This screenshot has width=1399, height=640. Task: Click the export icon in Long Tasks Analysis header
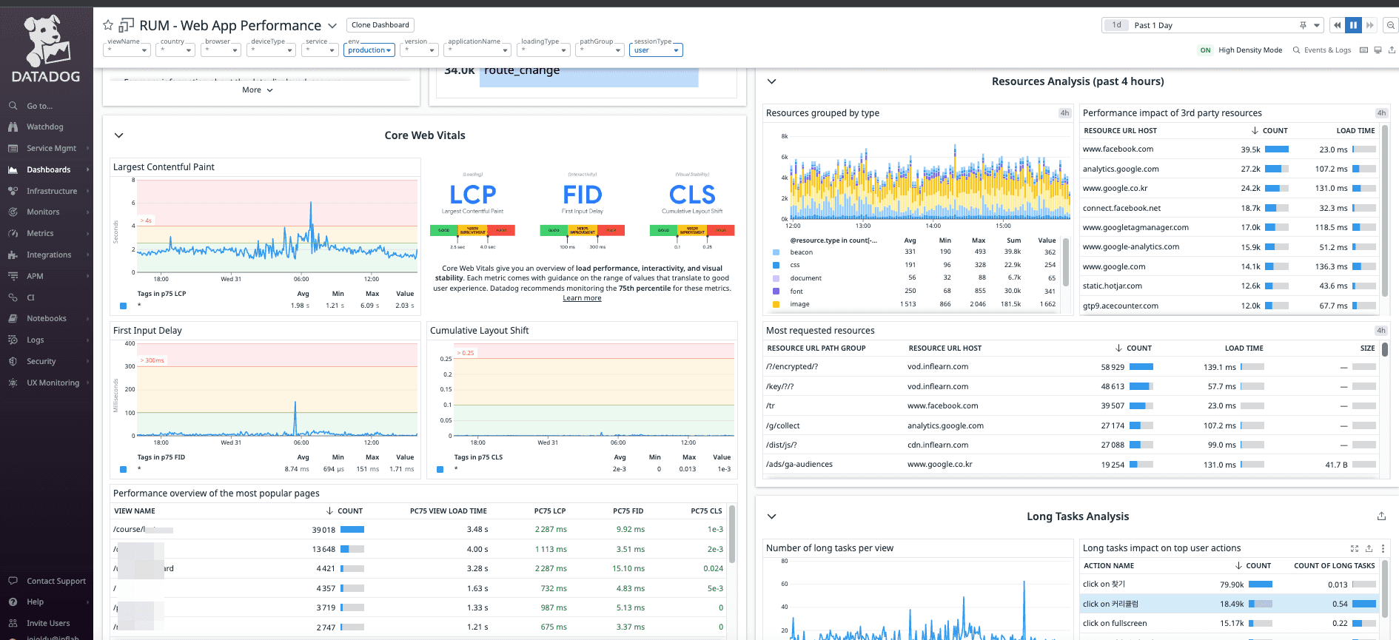click(1381, 516)
